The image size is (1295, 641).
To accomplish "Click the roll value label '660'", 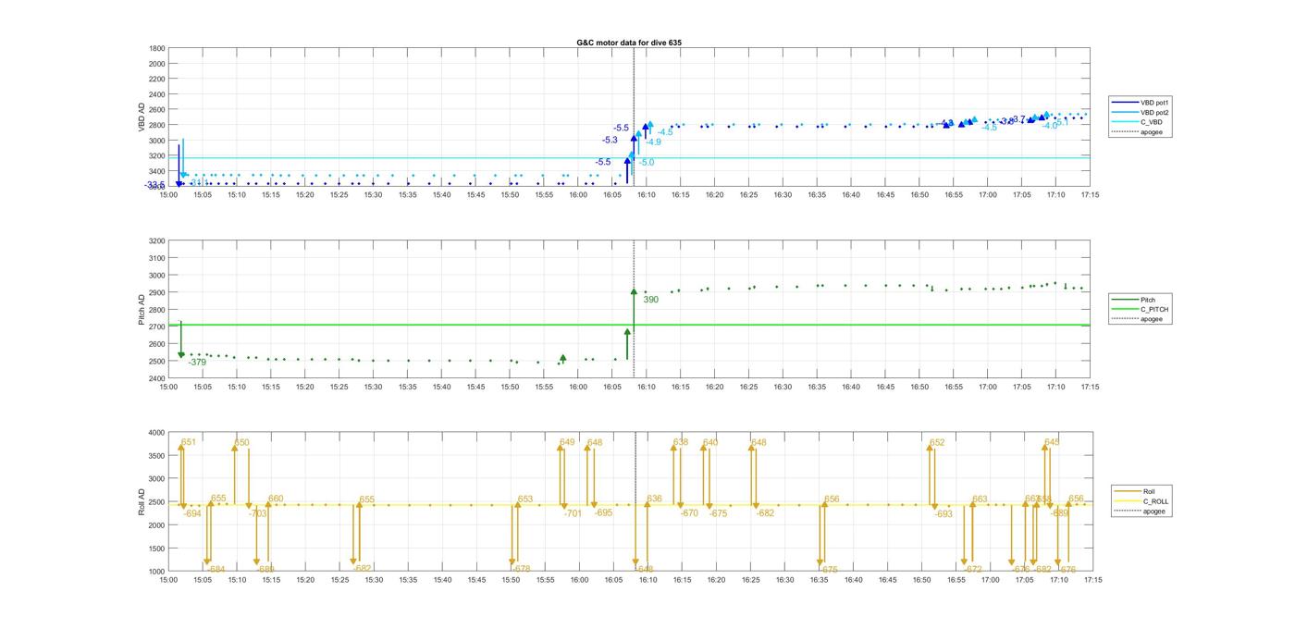I will click(276, 499).
